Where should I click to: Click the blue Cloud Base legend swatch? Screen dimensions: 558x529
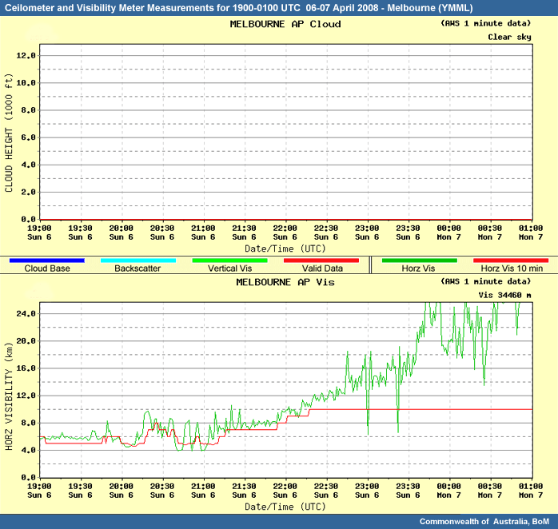pos(46,261)
